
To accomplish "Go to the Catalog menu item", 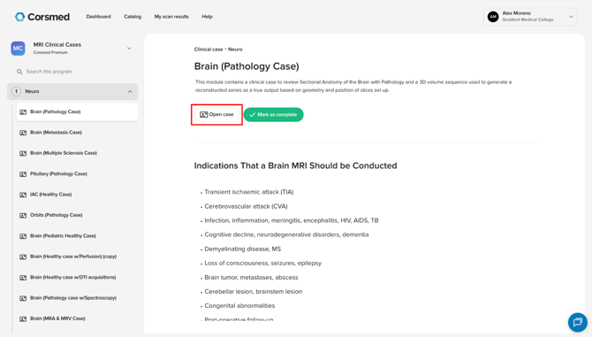I will point(133,17).
